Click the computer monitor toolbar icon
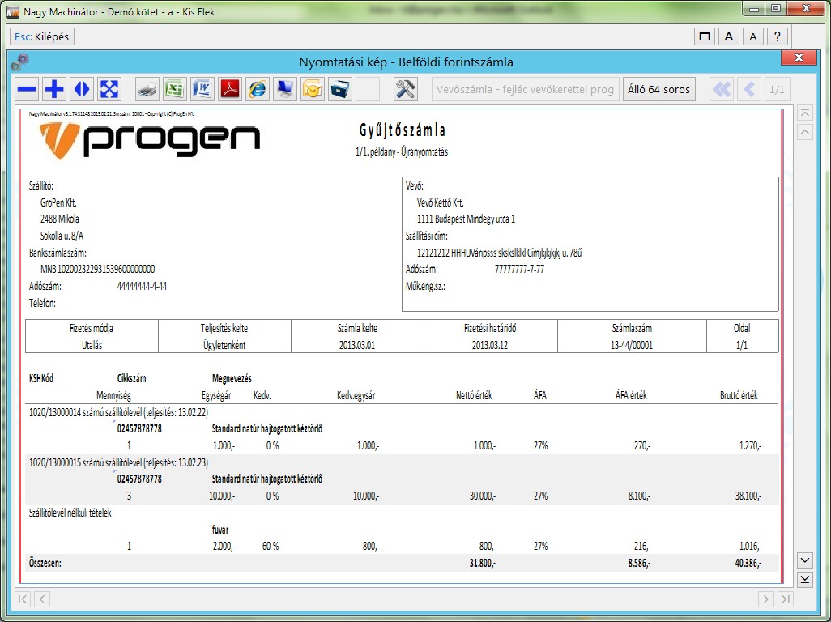This screenshot has height=622, width=831. click(285, 89)
